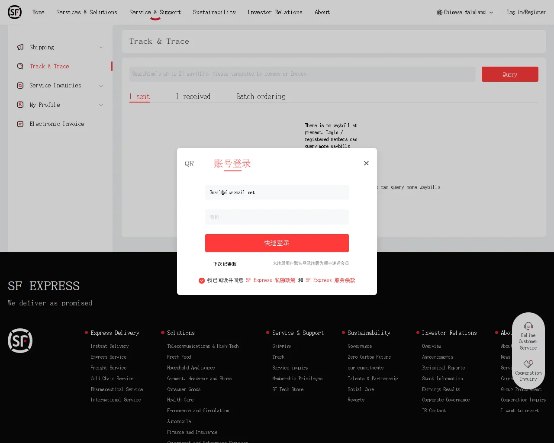
Task: Switch to the QR login tab
Action: click(189, 164)
